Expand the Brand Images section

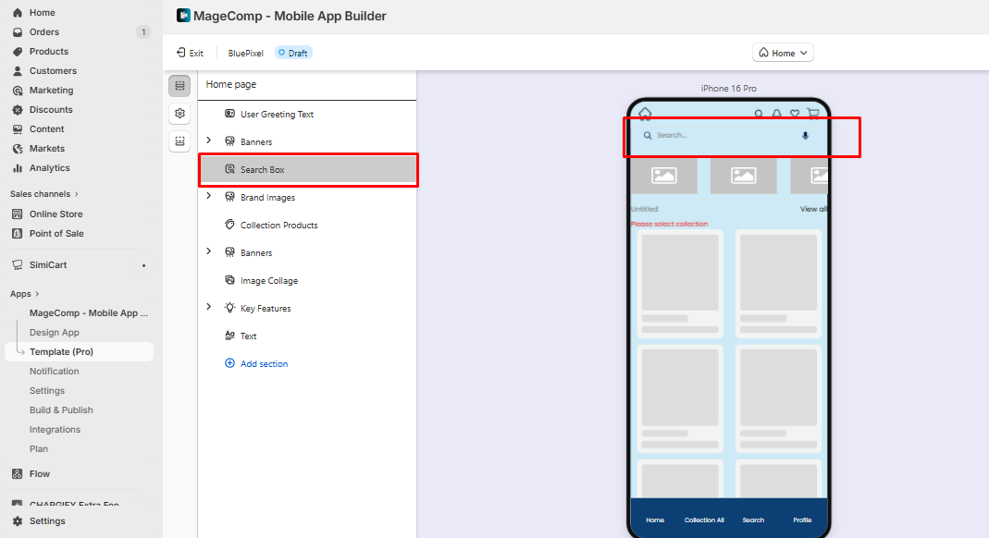(x=209, y=196)
